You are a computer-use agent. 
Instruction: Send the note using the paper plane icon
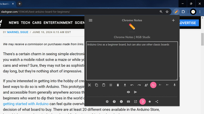click(135, 92)
